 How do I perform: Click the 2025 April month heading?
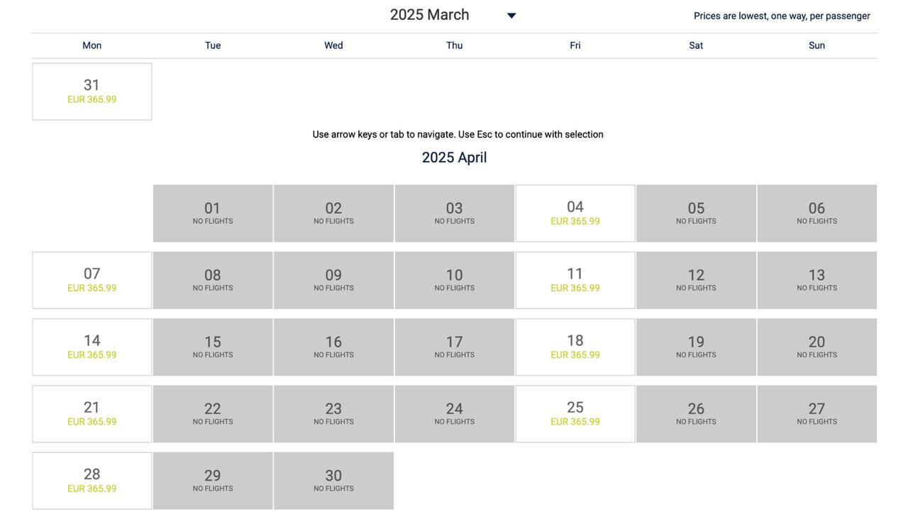[x=454, y=157]
